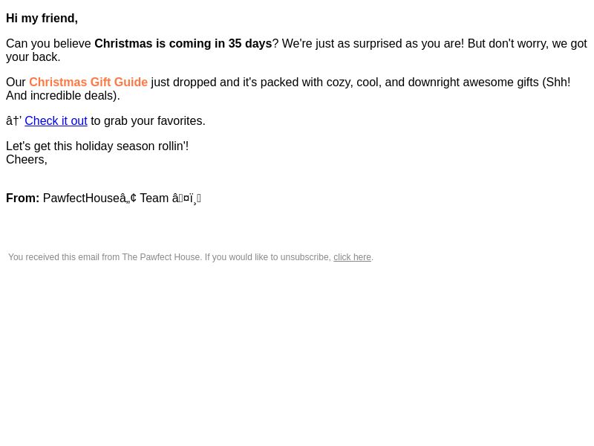The height and width of the screenshot is (446, 594).
Task: Click the word "Team" in signature
Action: coord(154,198)
